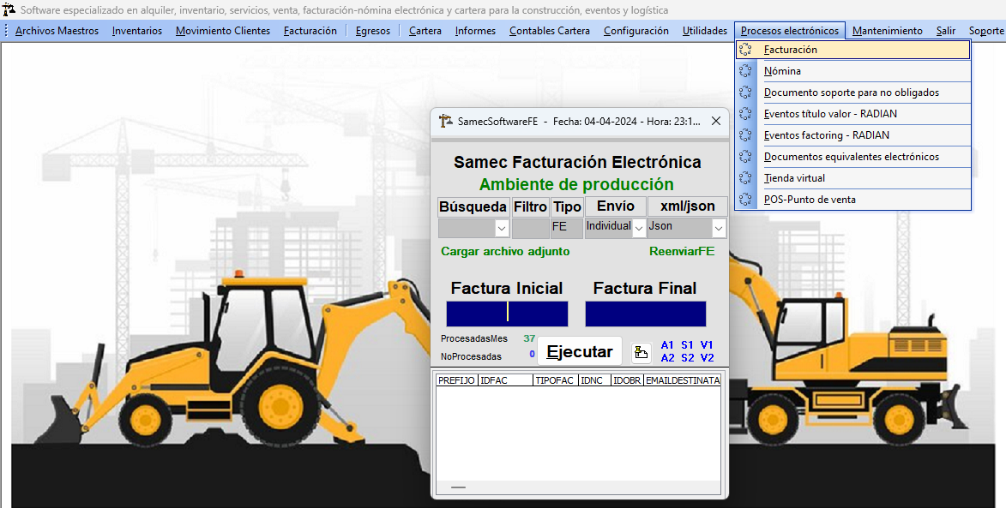Click the Nómina menu entry icon
The width and height of the screenshot is (1006, 508).
coord(745,71)
